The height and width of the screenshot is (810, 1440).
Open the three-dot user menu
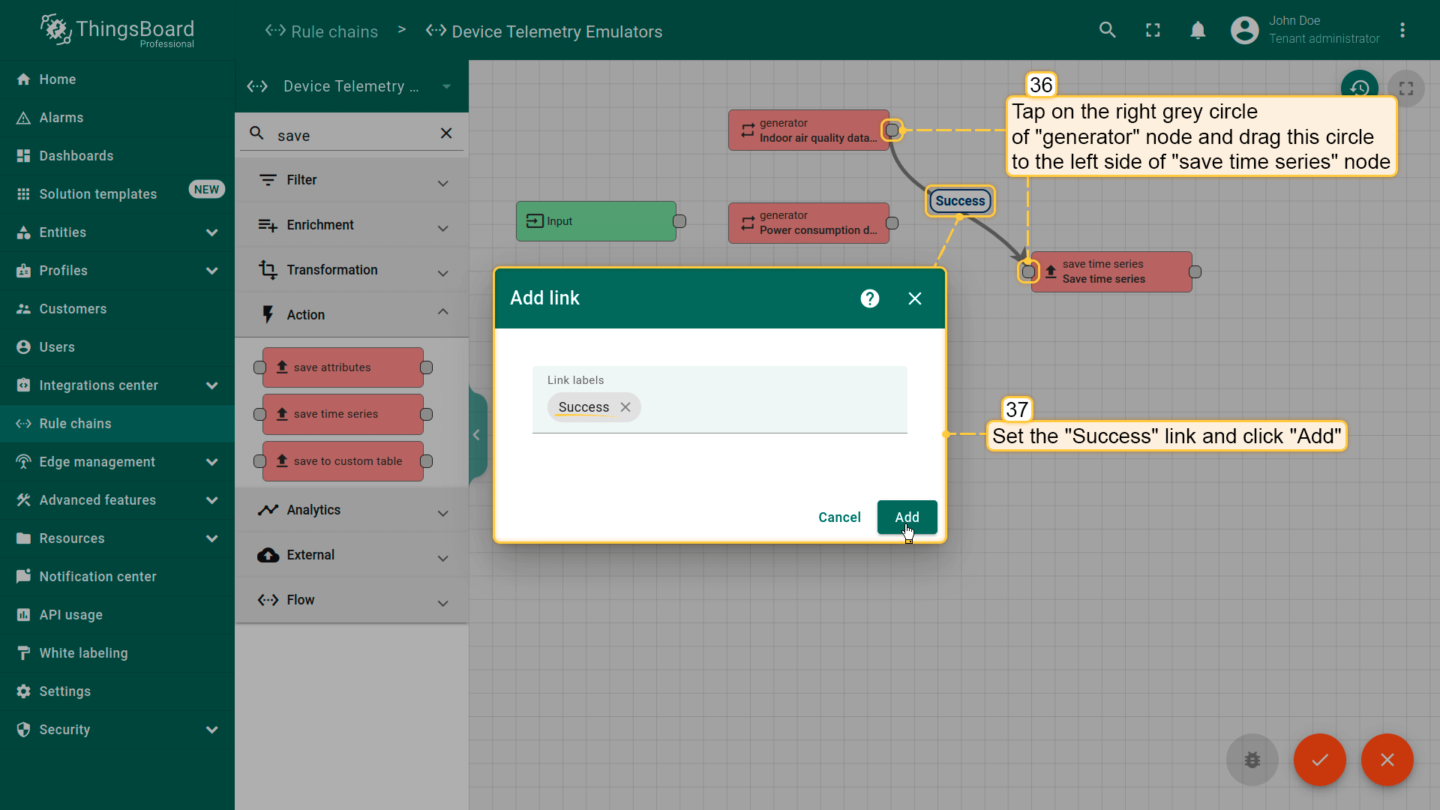pyautogui.click(x=1402, y=30)
